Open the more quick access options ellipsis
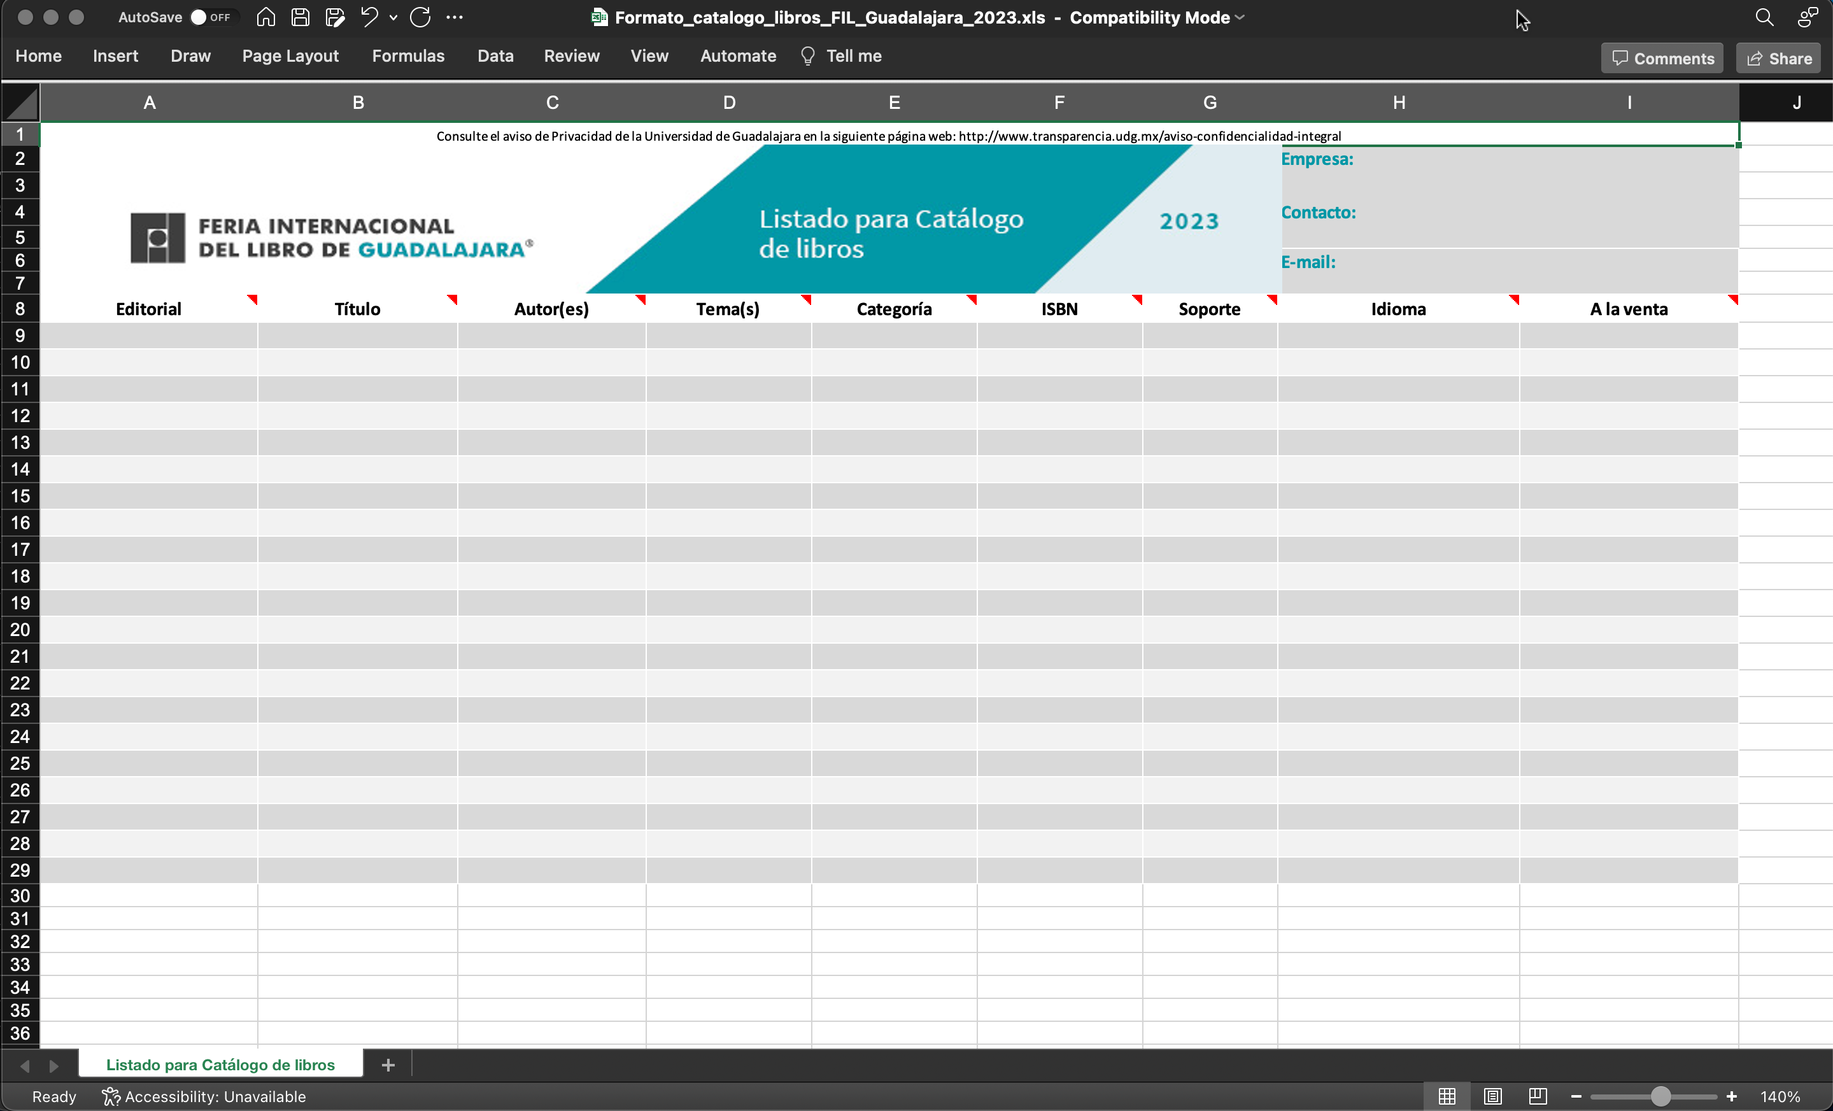The image size is (1833, 1111). click(455, 17)
